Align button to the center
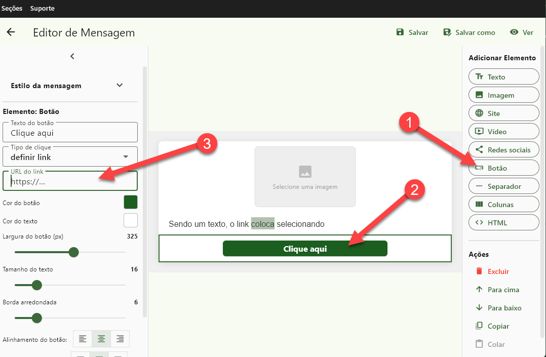The height and width of the screenshot is (357, 546). [101, 339]
